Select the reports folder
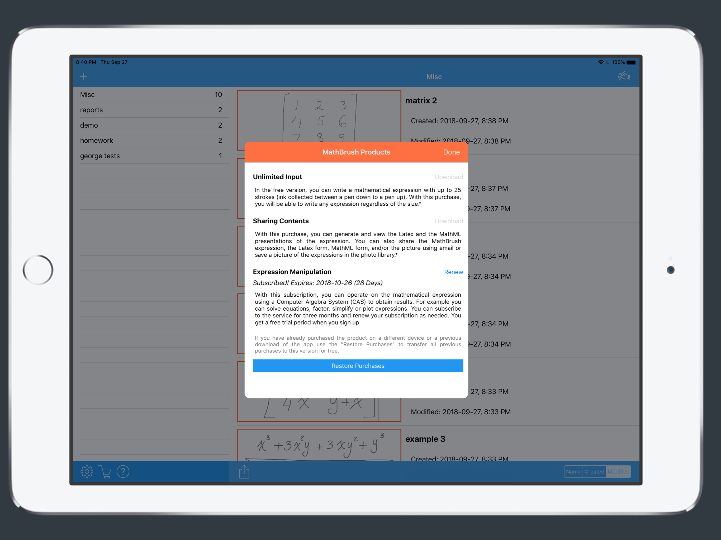Viewport: 721px width, 540px height. [x=151, y=110]
